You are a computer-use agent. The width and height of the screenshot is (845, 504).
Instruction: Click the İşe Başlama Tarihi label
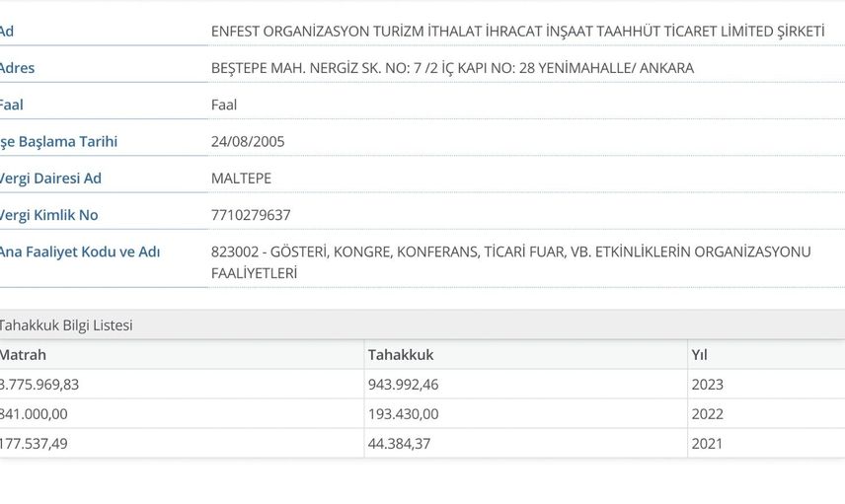pos(58,142)
